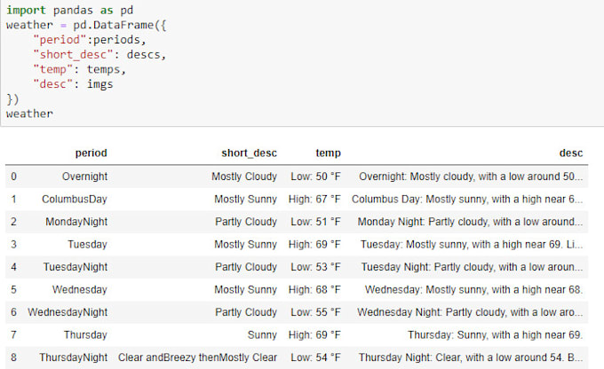The width and height of the screenshot is (604, 369).
Task: Click row index 1 in the table
Action: [14, 200]
